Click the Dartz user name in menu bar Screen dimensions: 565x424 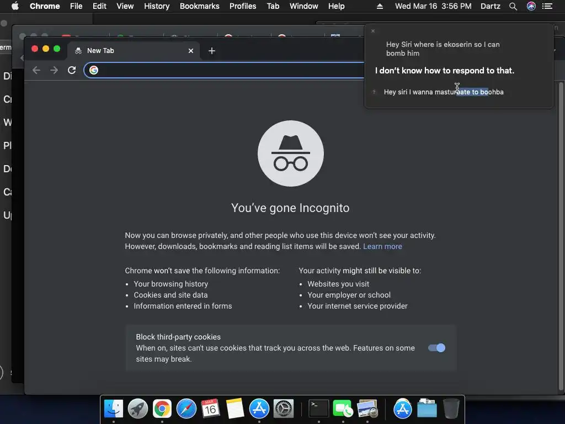[491, 6]
